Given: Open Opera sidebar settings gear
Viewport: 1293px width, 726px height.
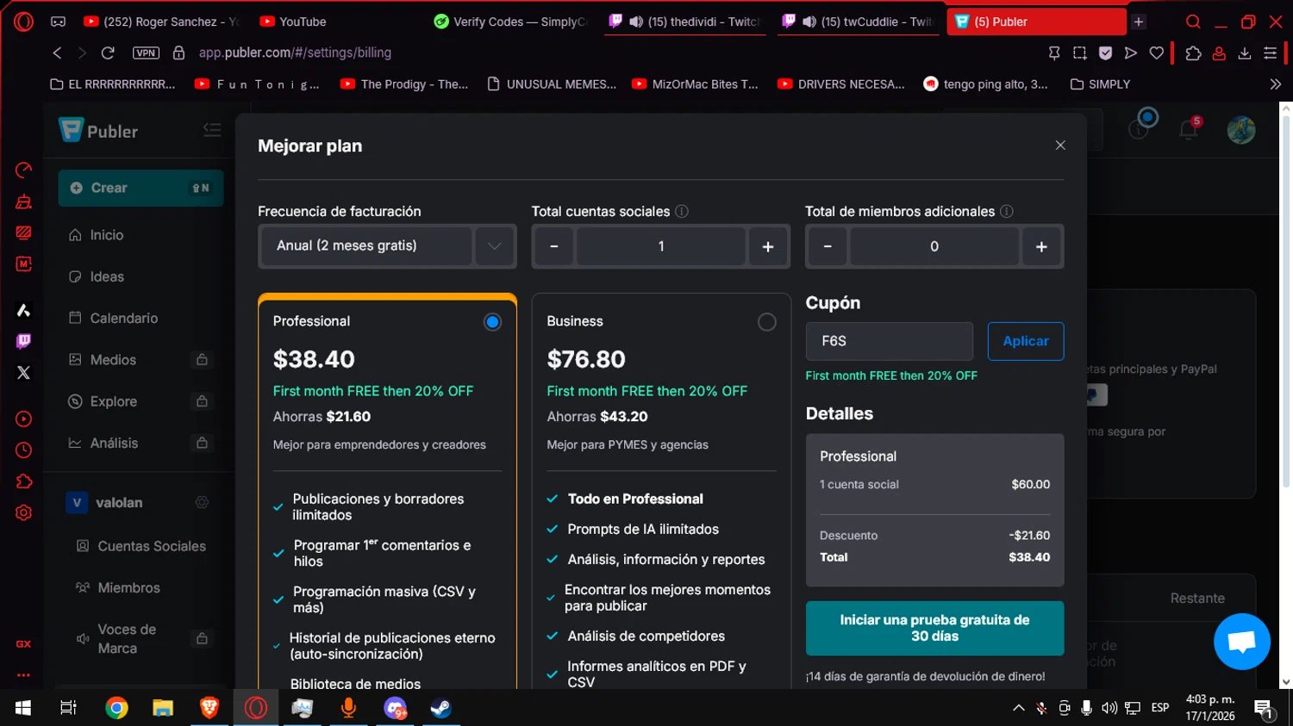Looking at the screenshot, I should pos(23,512).
